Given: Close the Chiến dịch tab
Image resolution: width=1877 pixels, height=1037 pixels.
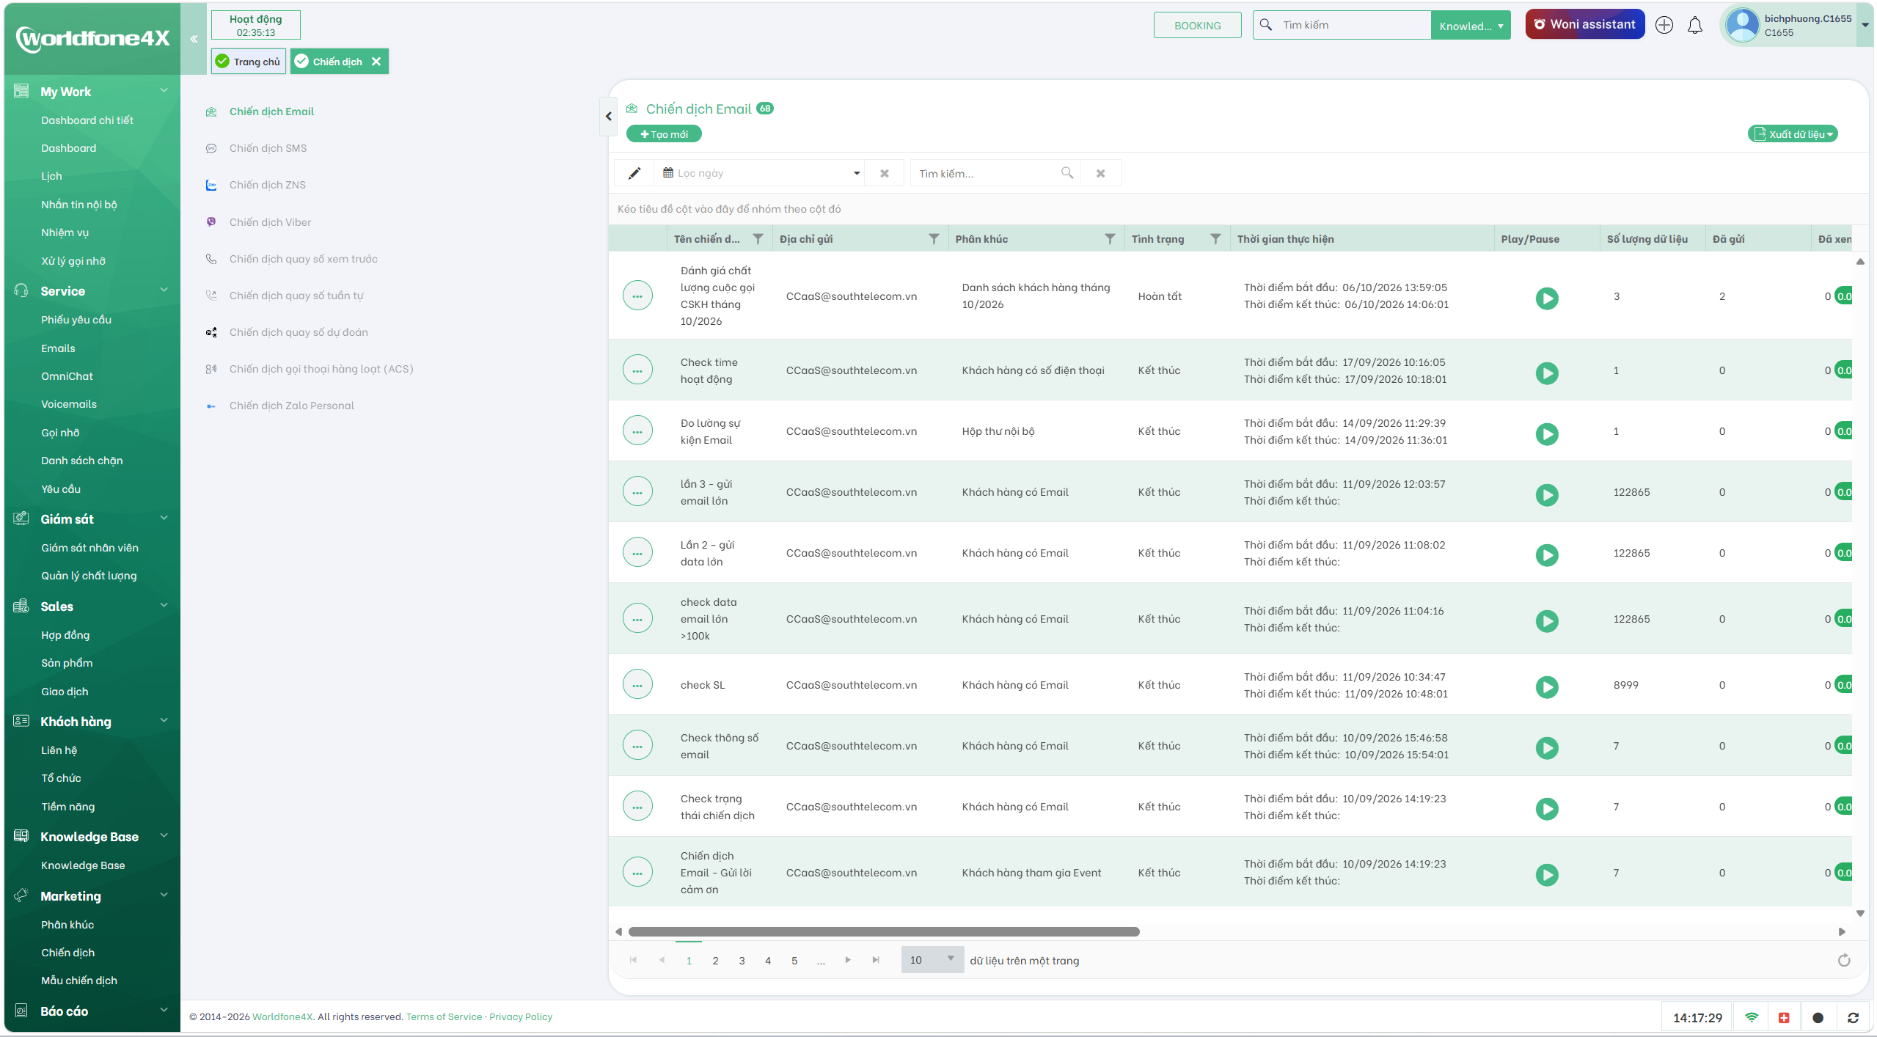Looking at the screenshot, I should (376, 62).
